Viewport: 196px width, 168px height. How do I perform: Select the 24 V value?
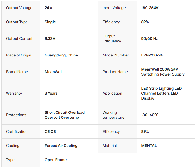pyautogui.click(x=49, y=8)
